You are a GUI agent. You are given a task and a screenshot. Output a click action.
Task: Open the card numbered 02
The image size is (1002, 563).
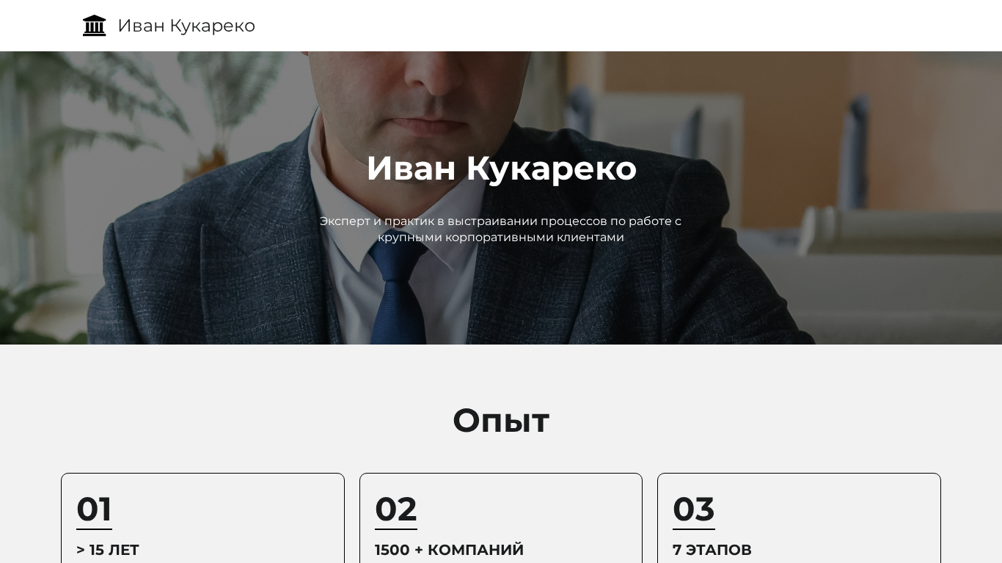click(x=501, y=518)
